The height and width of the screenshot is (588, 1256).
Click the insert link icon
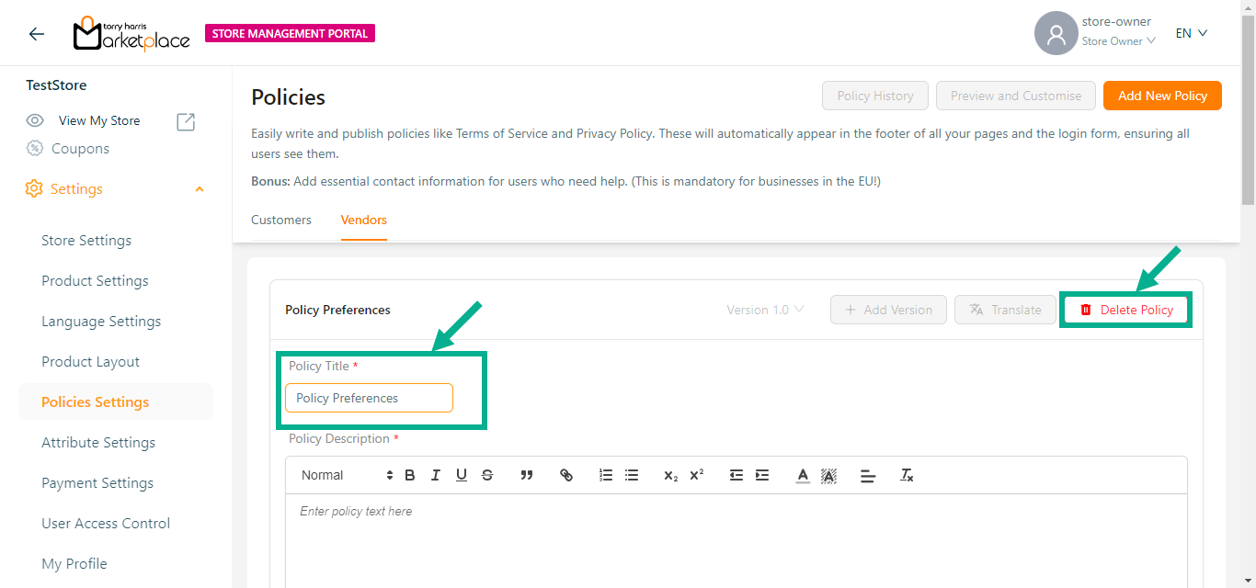566,475
